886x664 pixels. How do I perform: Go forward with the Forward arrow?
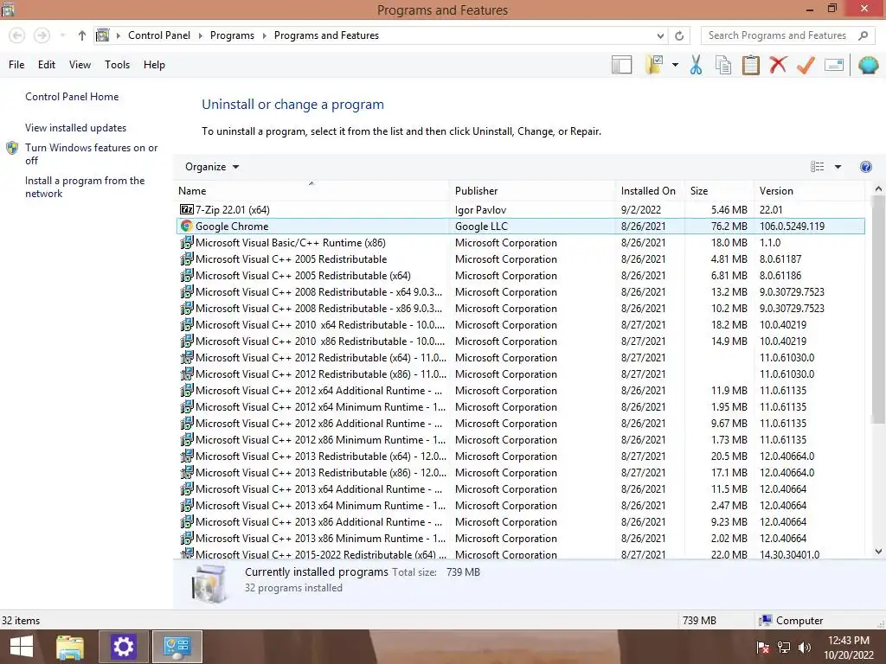tap(42, 35)
